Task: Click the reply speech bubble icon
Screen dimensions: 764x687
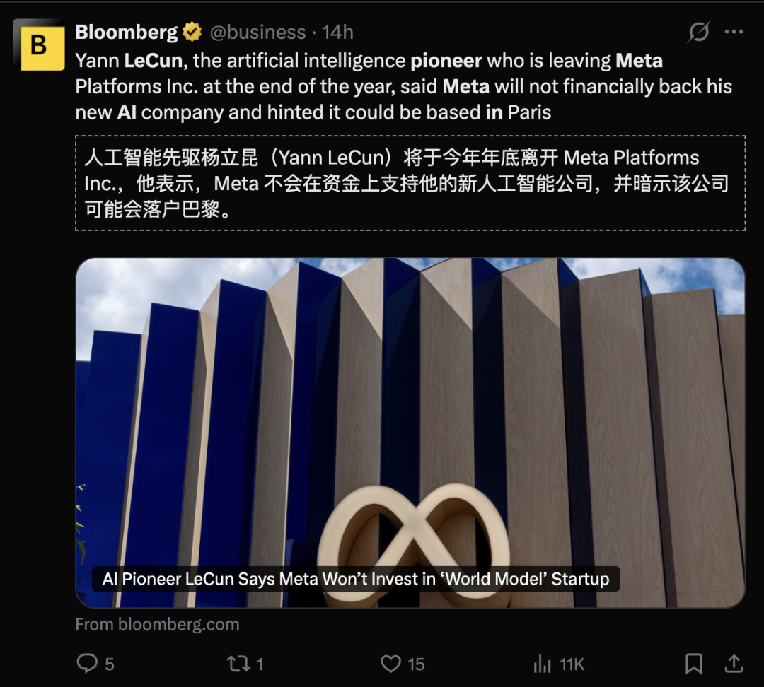Action: click(87, 664)
